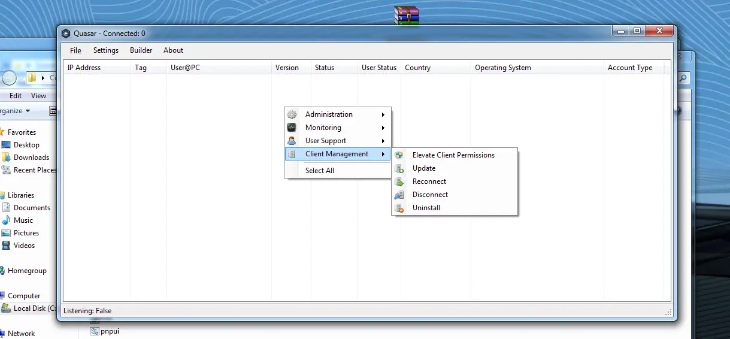Open the View menu in Explorer window
Image resolution: width=730 pixels, height=339 pixels.
[38, 96]
